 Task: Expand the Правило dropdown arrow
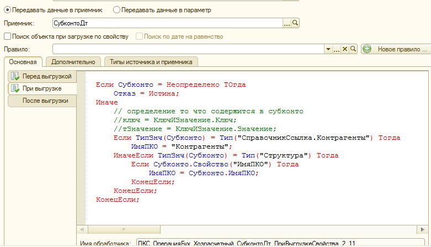click(328, 49)
